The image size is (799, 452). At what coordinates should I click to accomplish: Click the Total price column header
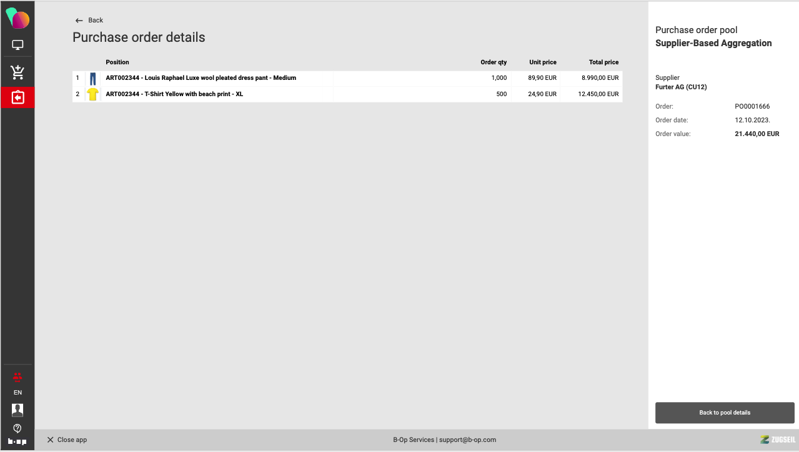tap(603, 62)
